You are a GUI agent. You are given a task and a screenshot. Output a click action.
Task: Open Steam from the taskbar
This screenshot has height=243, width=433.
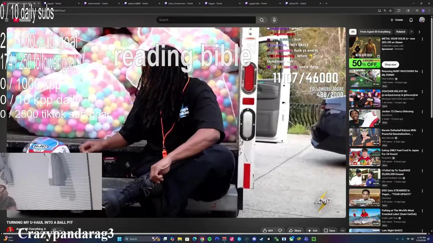(x=261, y=239)
